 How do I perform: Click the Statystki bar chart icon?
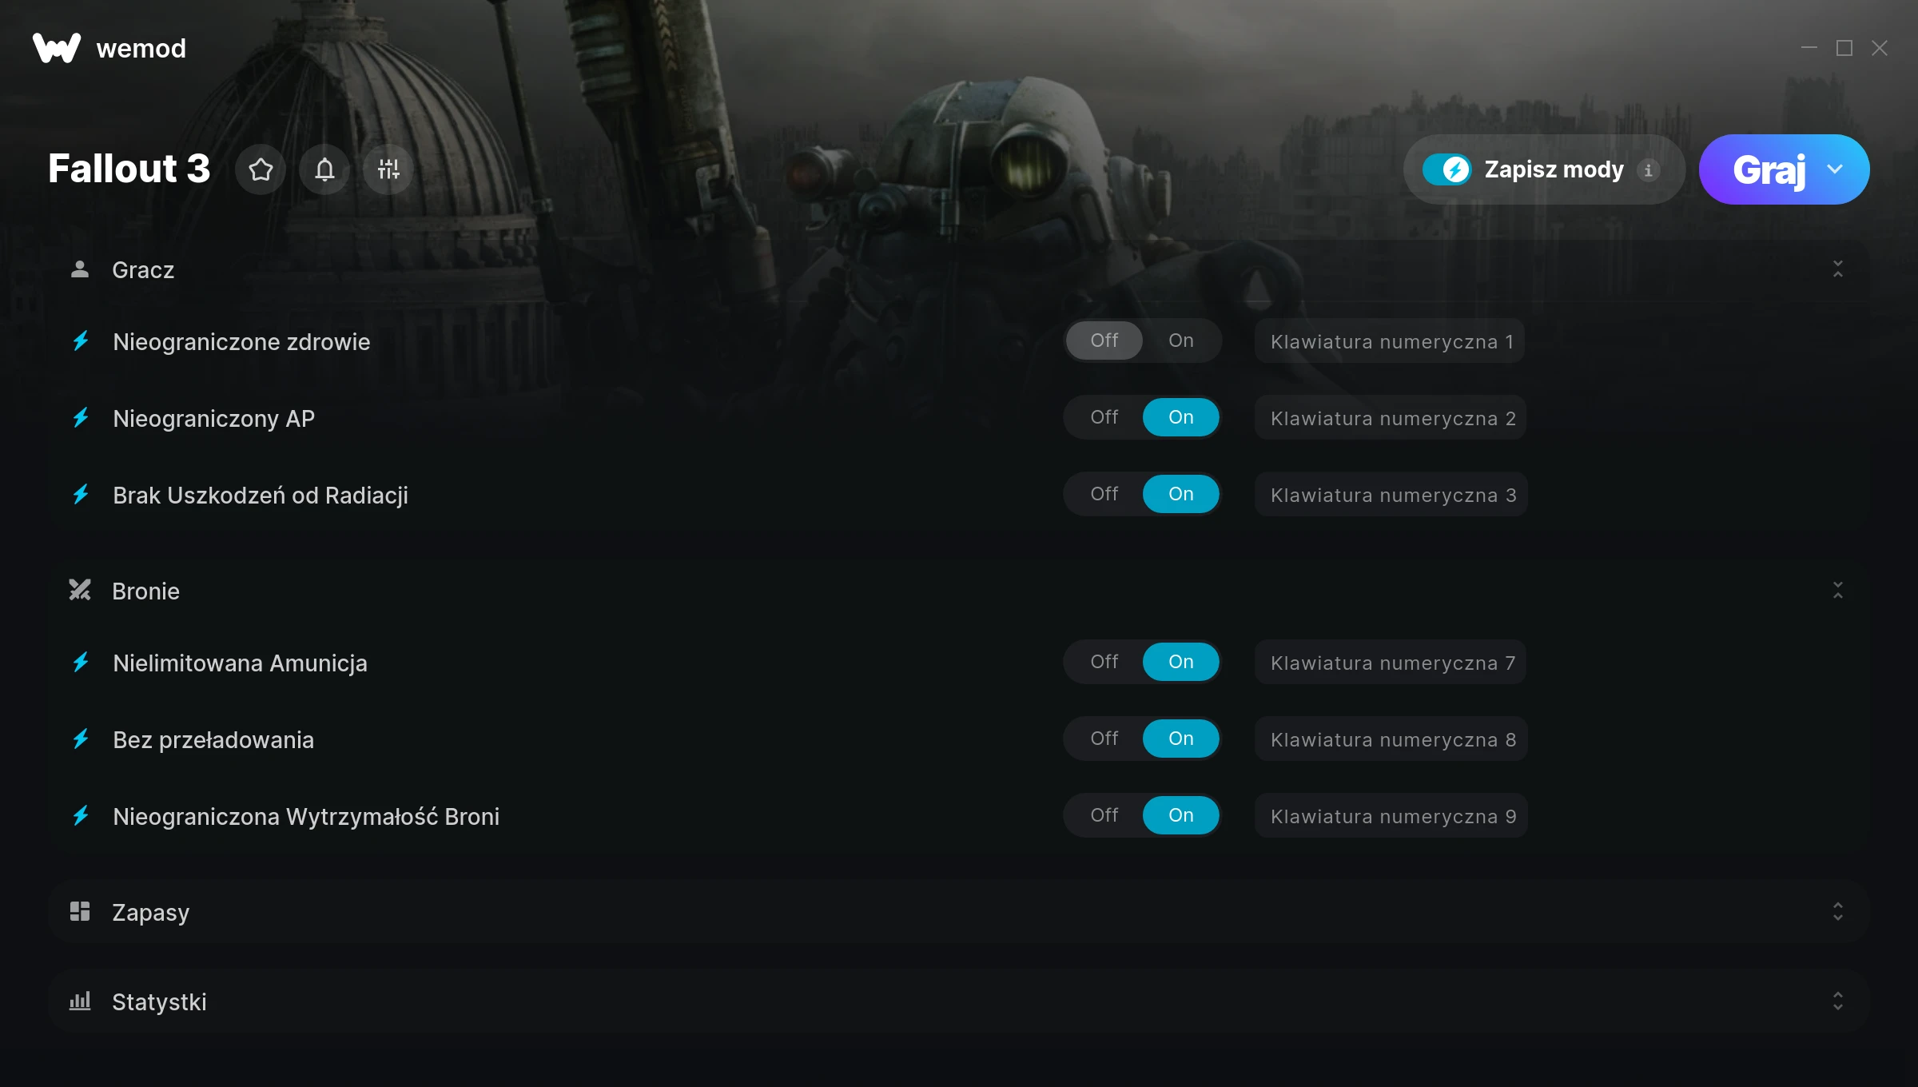click(80, 1001)
